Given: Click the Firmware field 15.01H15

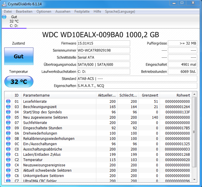Looking at the screenshot, I should 104,43.
